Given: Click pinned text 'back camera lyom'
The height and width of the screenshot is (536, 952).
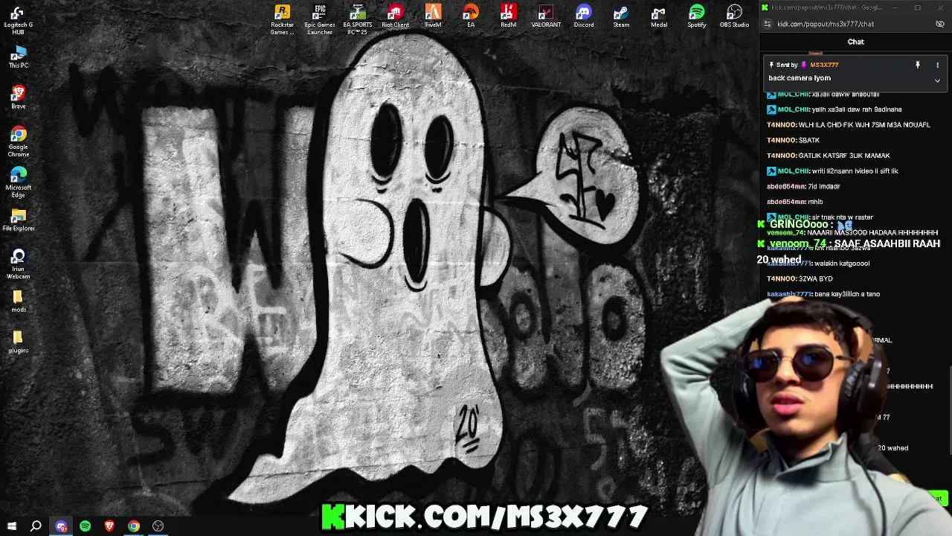Looking at the screenshot, I should click(800, 78).
